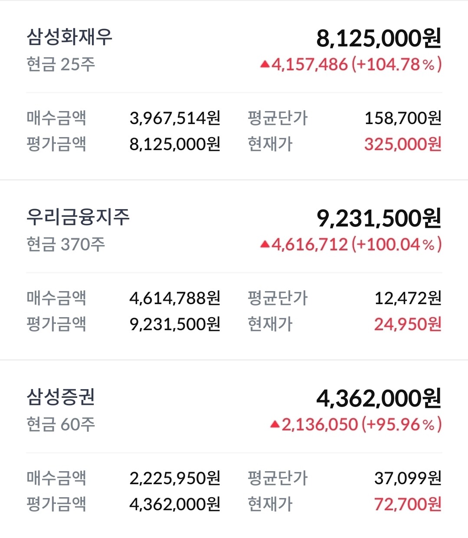The height and width of the screenshot is (538, 468).
Task: Open the 삼성화재우 stock name
Action: (x=69, y=37)
